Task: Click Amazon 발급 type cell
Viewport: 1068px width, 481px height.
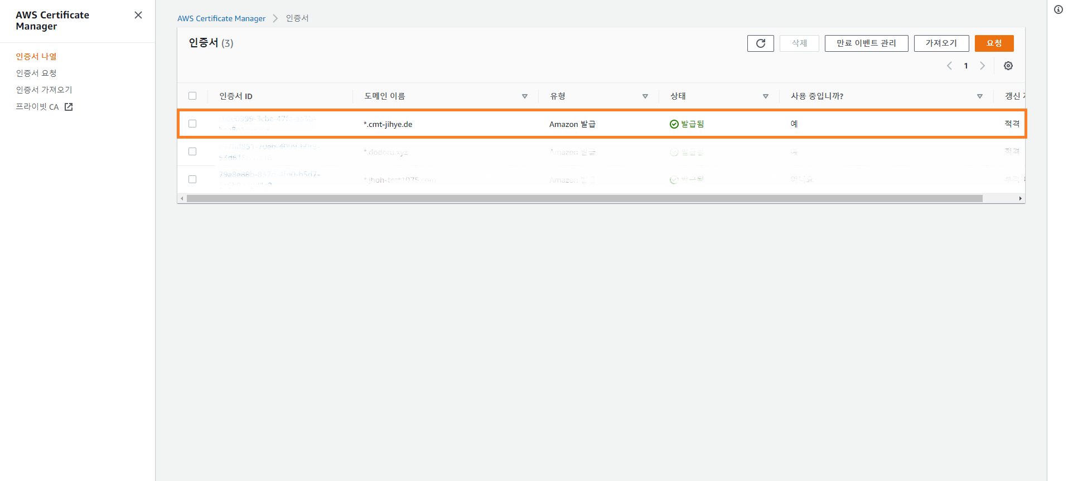Action: 572,124
